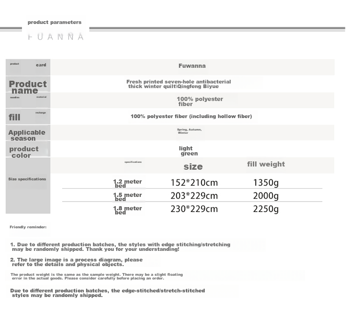This screenshot has height=309, width=346.
Task: Click the 'Product name' row label
Action: click(x=28, y=87)
